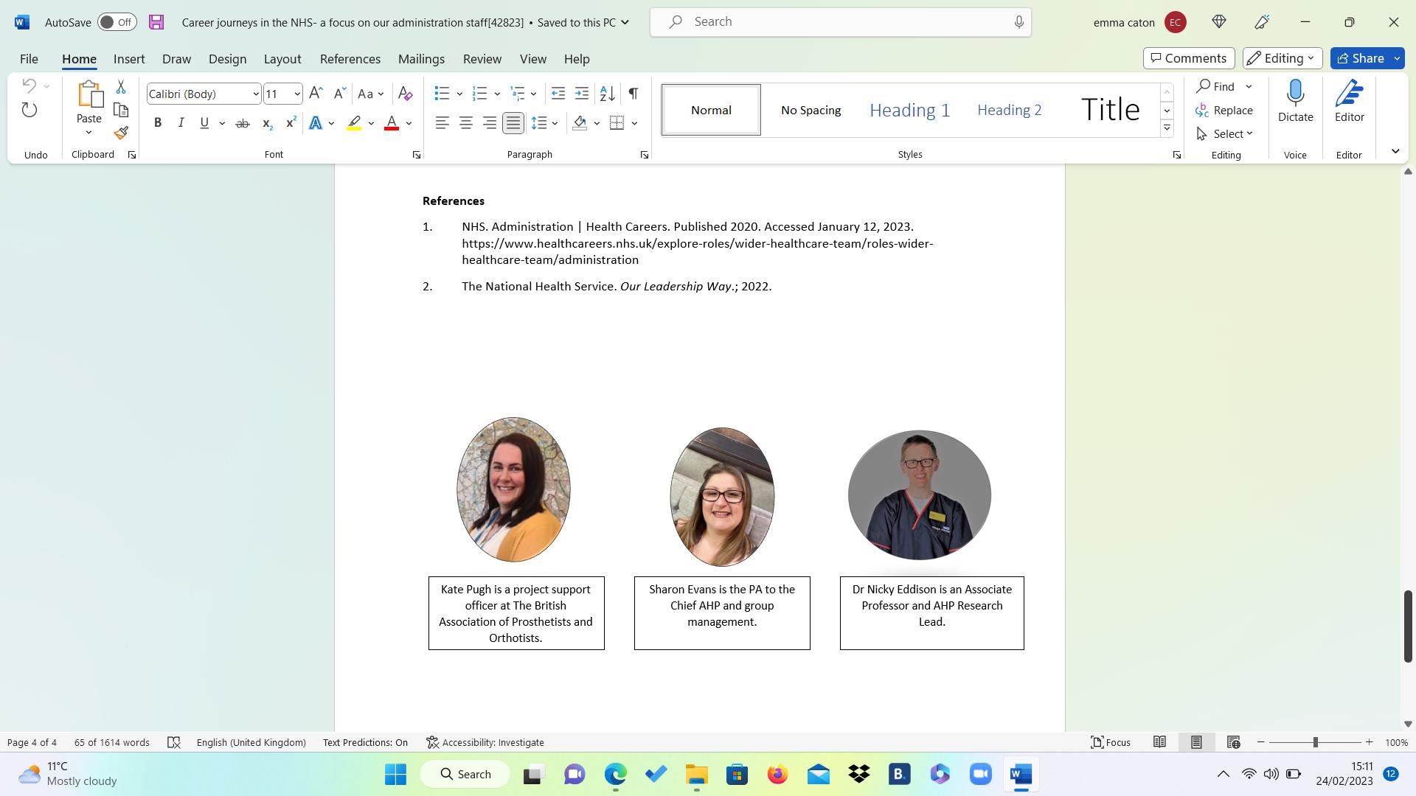Open the font name dropdown

pos(255,94)
